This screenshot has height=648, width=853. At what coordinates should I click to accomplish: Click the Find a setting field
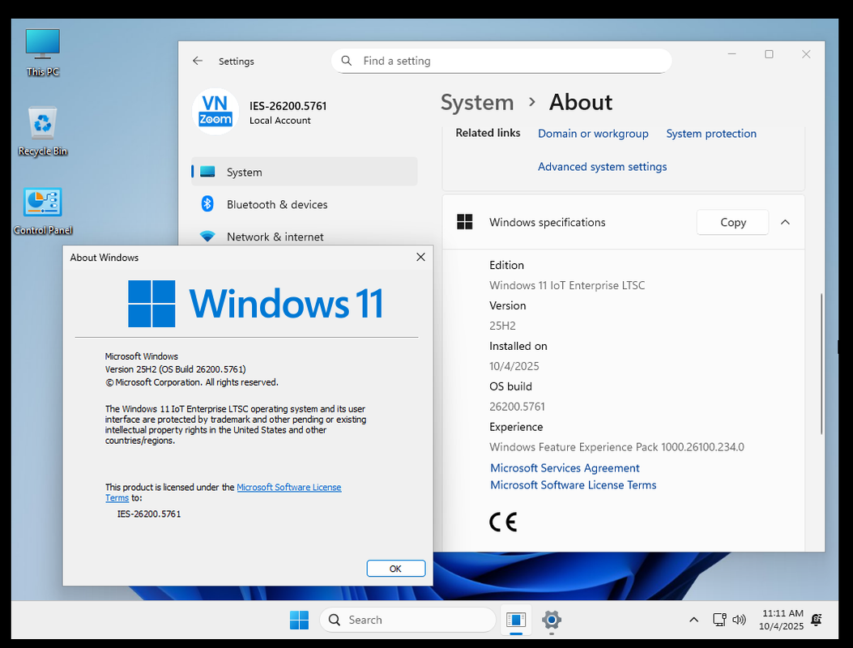click(501, 61)
